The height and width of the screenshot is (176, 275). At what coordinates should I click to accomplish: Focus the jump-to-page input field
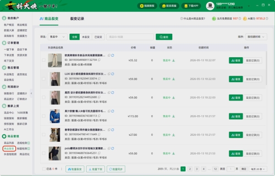click(x=231, y=169)
